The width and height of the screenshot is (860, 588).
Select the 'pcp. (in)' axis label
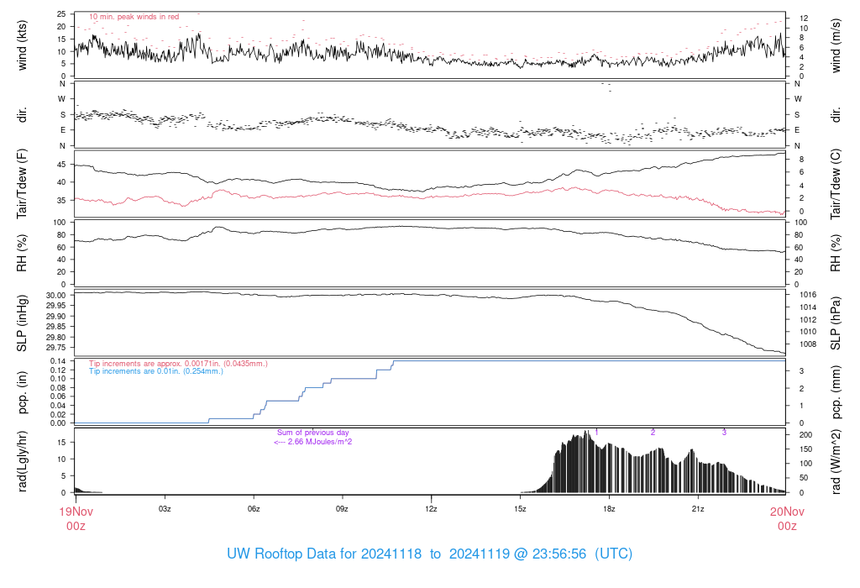point(23,391)
